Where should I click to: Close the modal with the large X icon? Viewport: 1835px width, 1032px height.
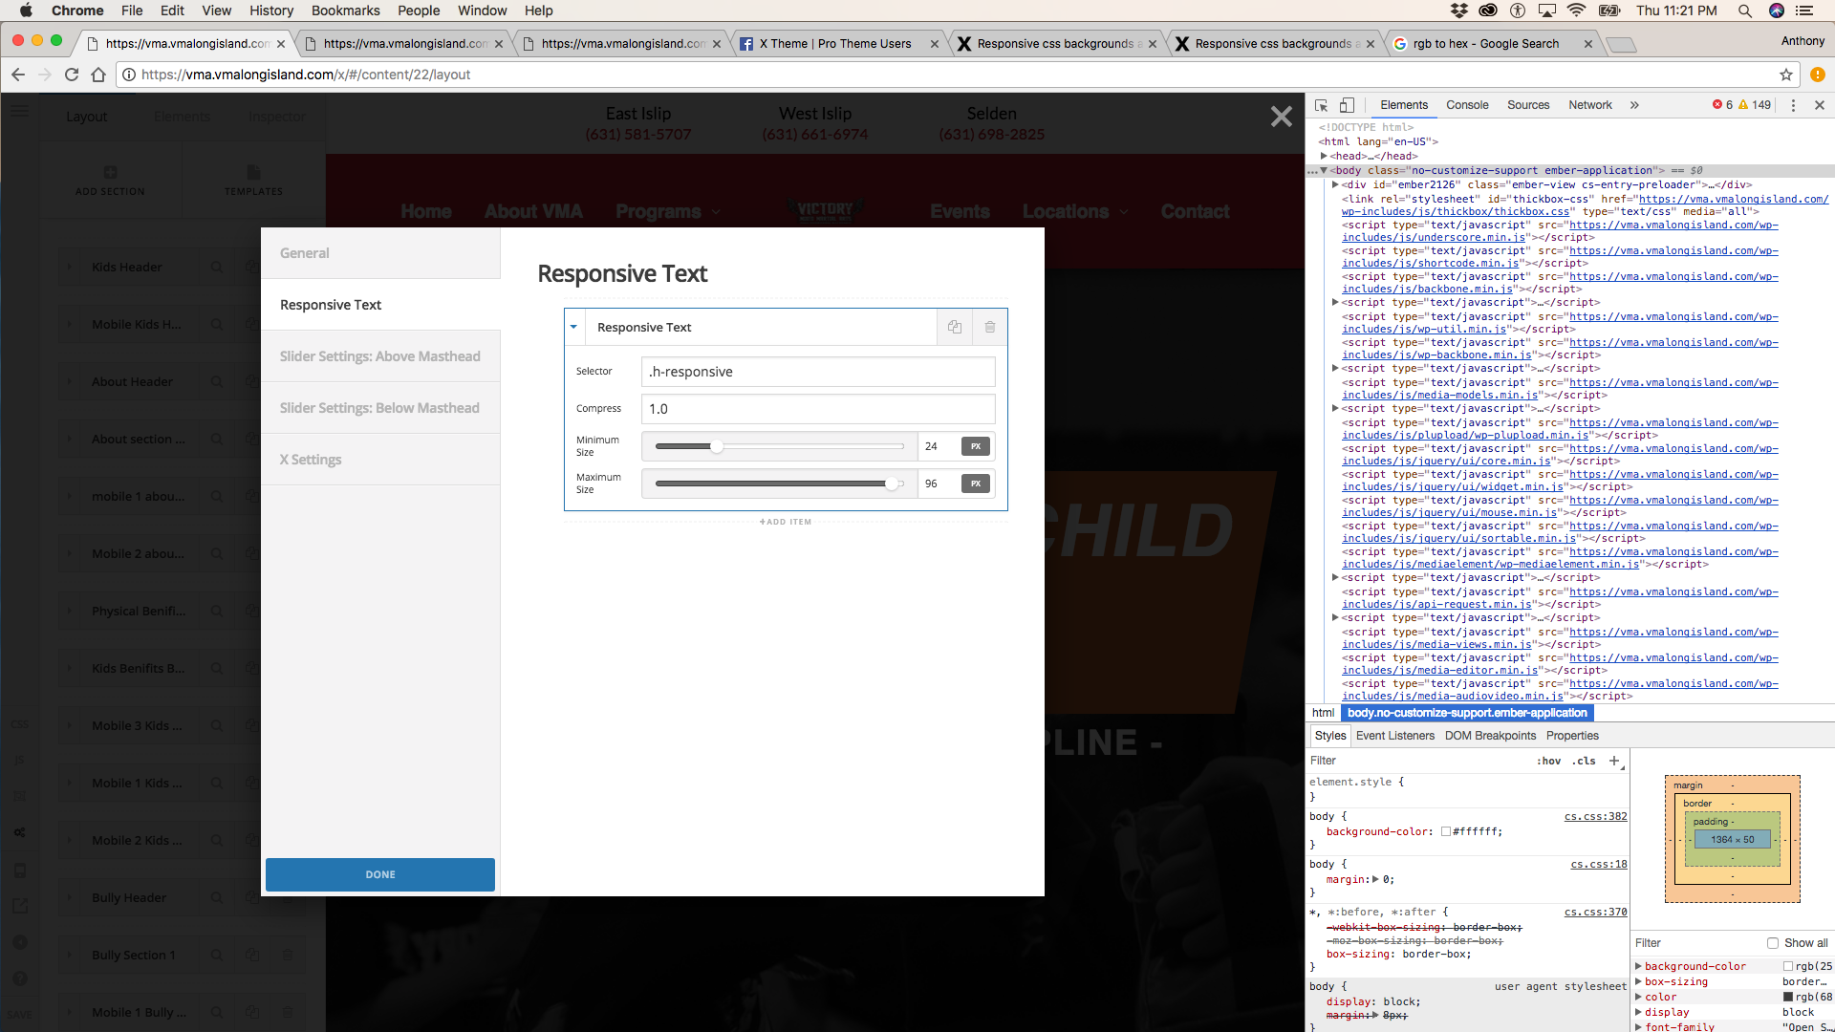(x=1281, y=117)
